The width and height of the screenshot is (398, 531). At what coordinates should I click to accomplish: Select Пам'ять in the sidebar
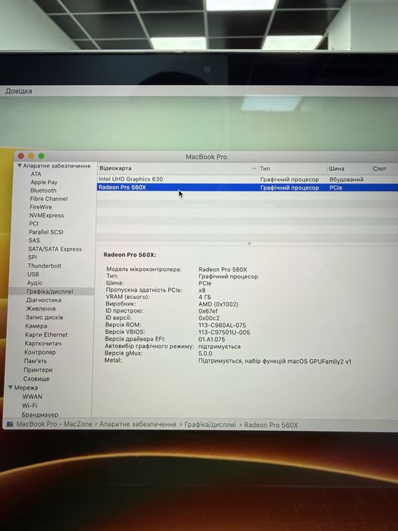coord(36,361)
